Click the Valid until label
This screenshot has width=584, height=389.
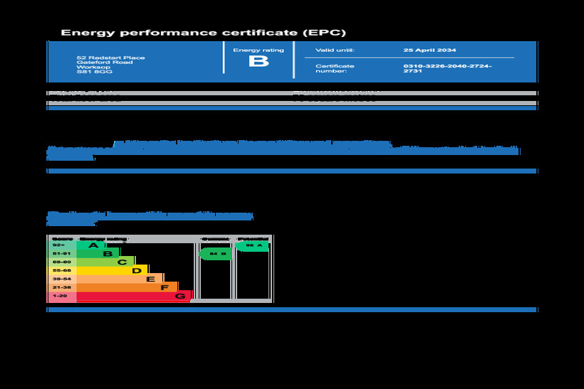point(335,50)
